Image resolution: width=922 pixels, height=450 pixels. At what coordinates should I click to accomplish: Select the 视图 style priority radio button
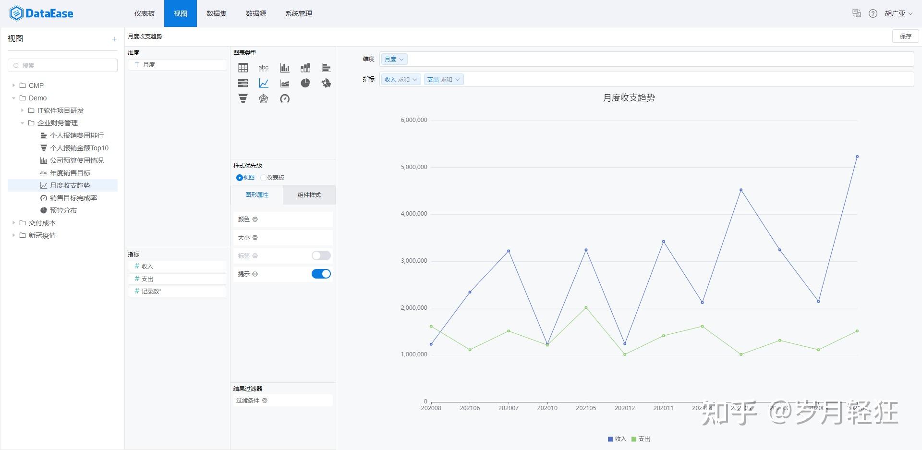point(239,178)
